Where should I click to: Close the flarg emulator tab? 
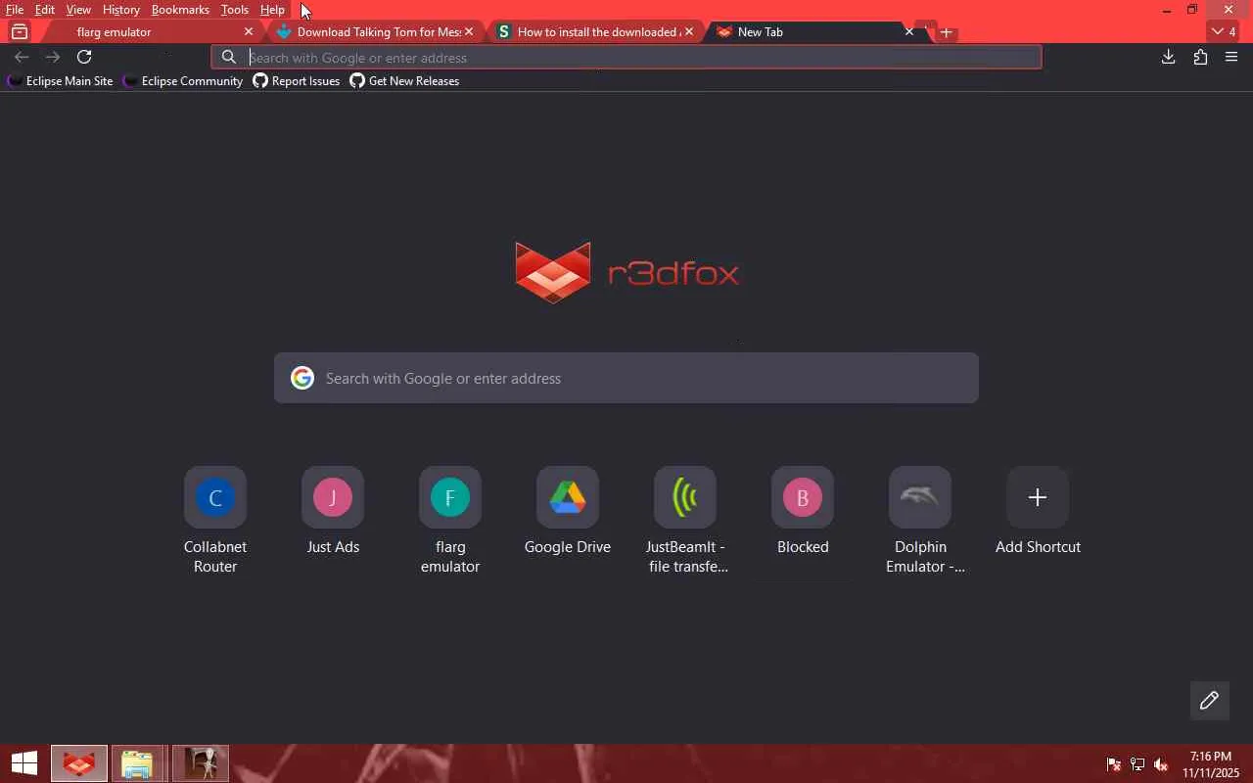248,32
